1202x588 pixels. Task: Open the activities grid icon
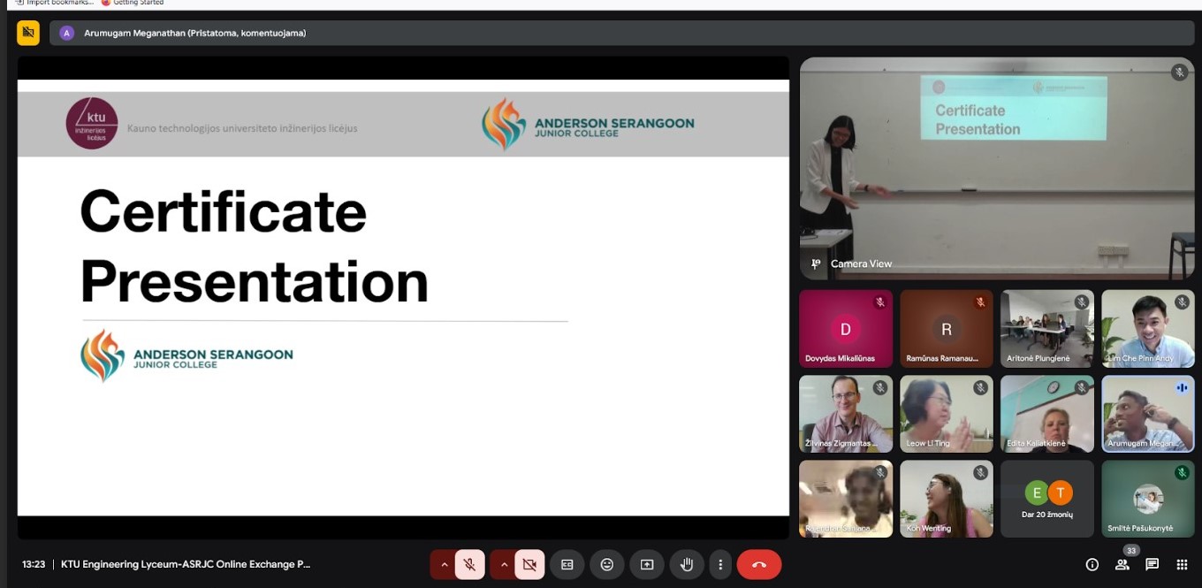click(x=1182, y=564)
